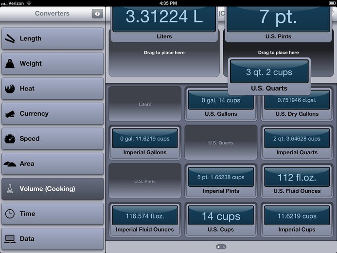Click the Data laptop icon
The height and width of the screenshot is (253, 337).
click(x=10, y=239)
